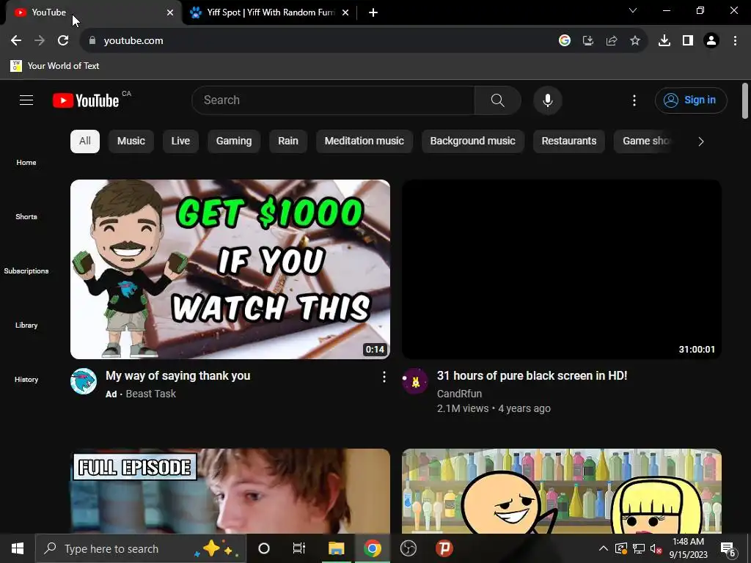Viewport: 751px width, 563px height.
Task: Open History in sidebar
Action: (26, 379)
